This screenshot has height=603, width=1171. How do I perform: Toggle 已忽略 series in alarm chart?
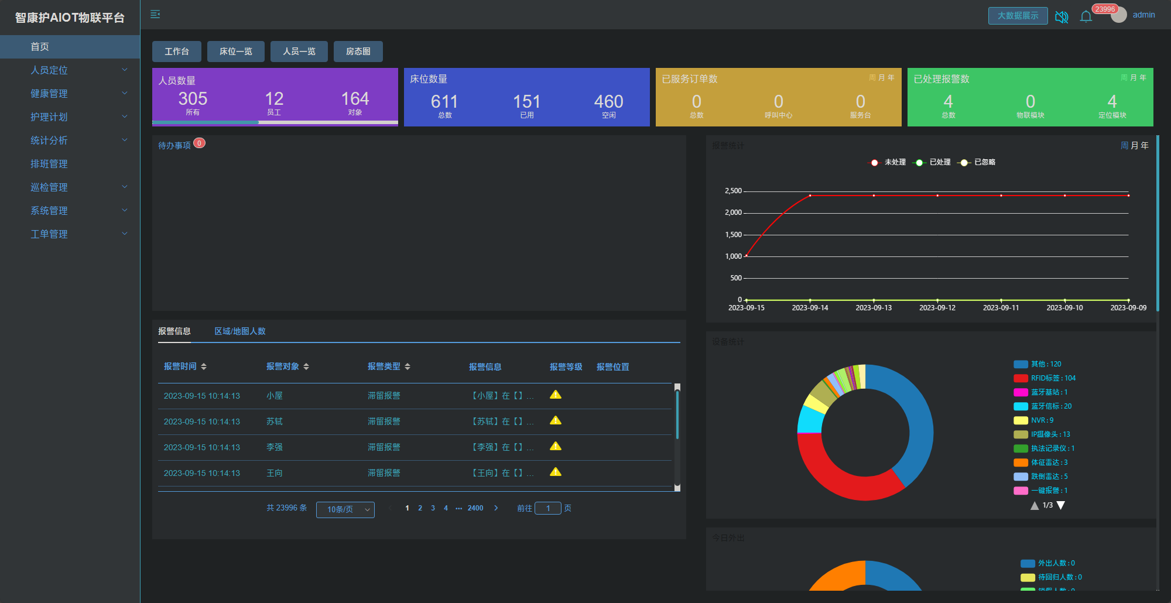[x=977, y=162]
